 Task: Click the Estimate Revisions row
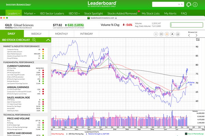pyautogui.click(x=26, y=81)
